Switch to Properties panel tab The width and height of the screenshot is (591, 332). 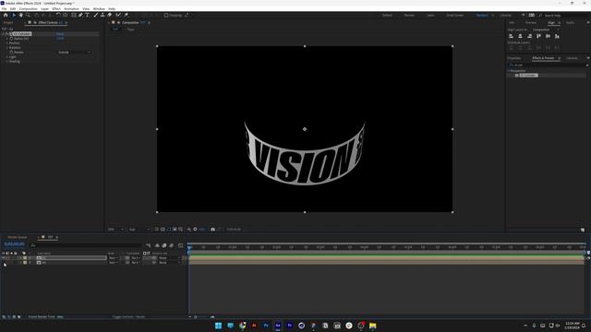513,58
